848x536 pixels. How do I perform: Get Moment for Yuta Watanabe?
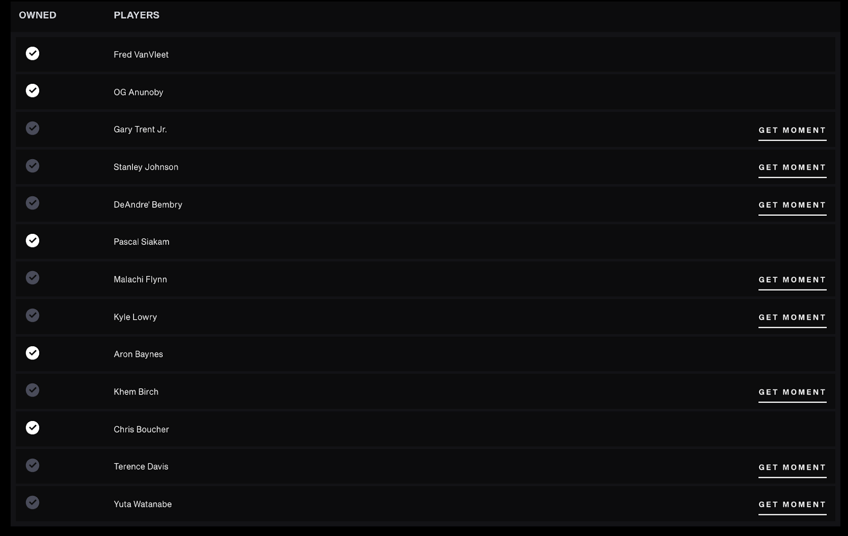[792, 505]
